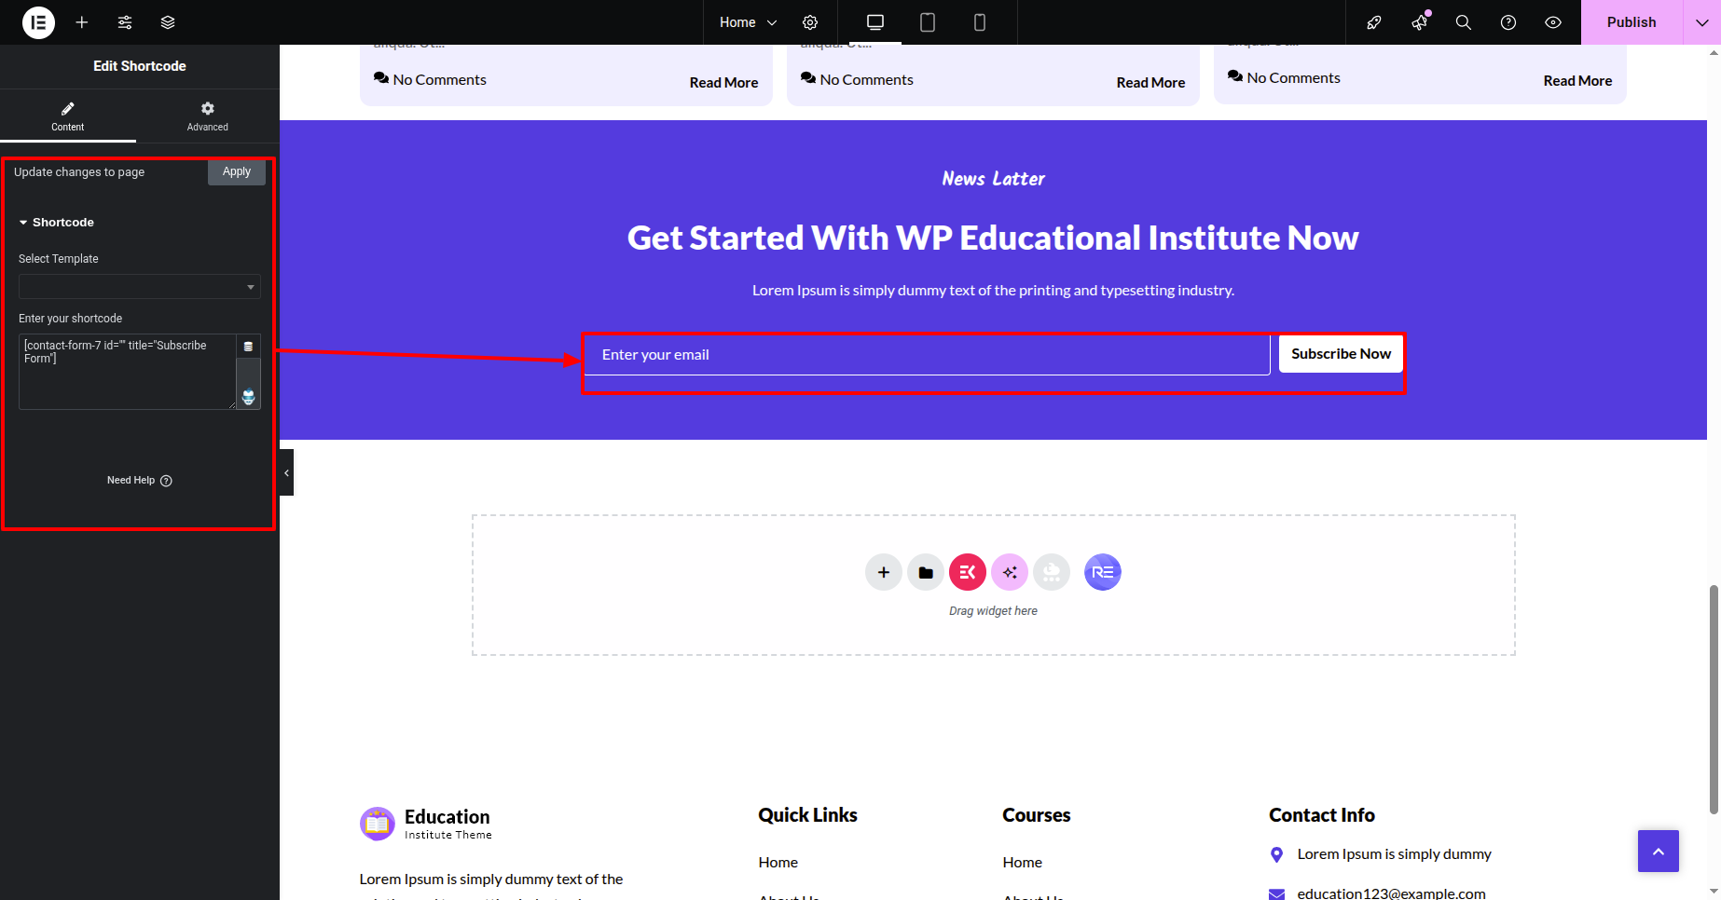Click the Subscribe Now button
1721x900 pixels.
pos(1341,354)
